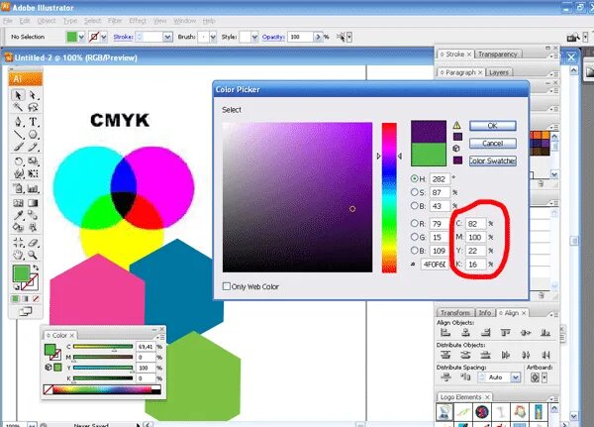This screenshot has width=594, height=427.
Task: Select the Eraser tool
Action: pos(33,243)
